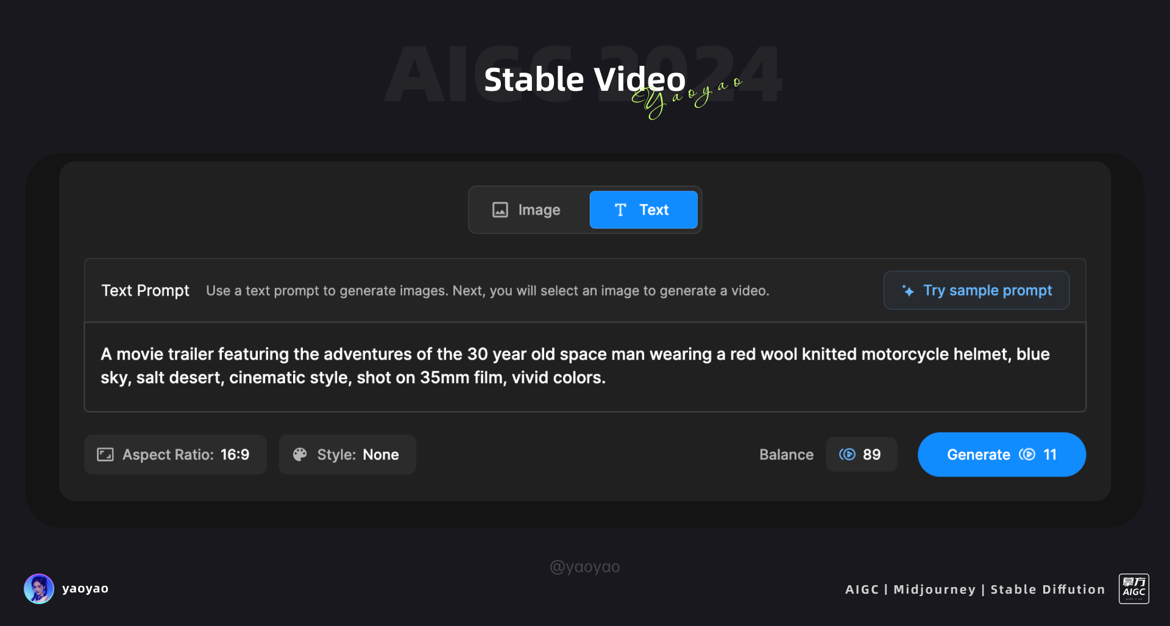The width and height of the screenshot is (1170, 626).
Task: Click Try sample prompt button
Action: click(x=976, y=290)
